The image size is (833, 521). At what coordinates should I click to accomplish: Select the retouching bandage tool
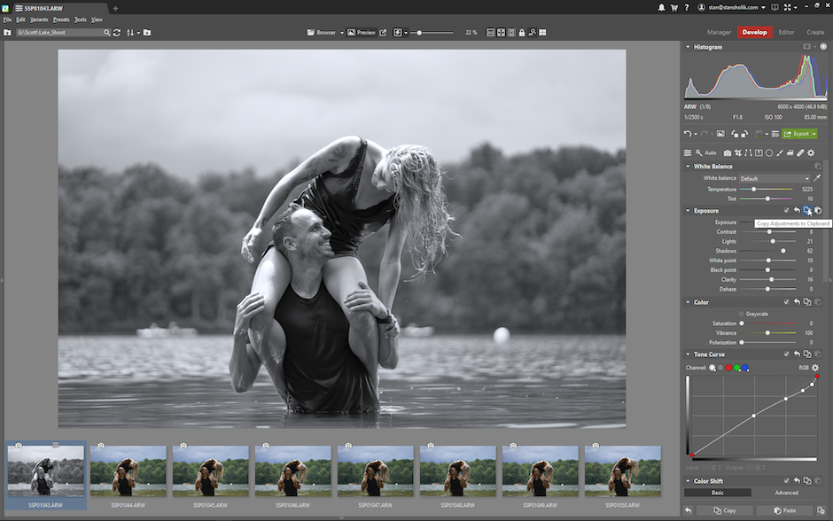pos(800,153)
